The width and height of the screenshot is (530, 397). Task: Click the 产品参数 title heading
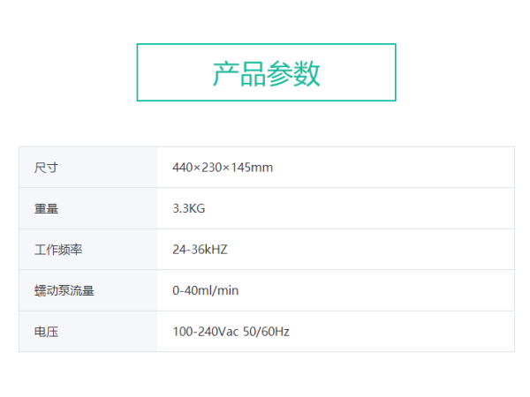267,73
